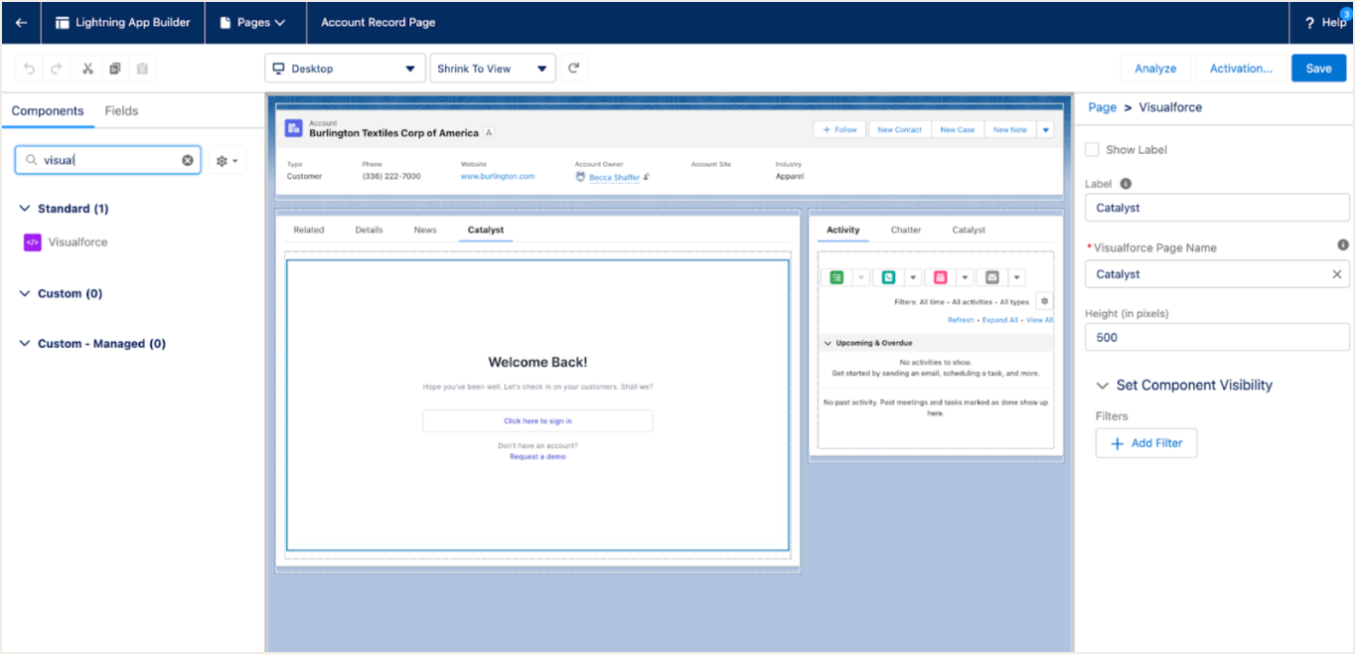Open the Help menu
The width and height of the screenshot is (1355, 654).
tap(1325, 23)
